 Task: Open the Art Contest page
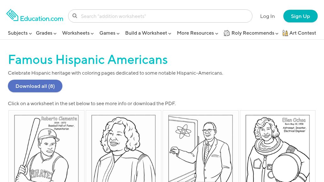coord(302,33)
